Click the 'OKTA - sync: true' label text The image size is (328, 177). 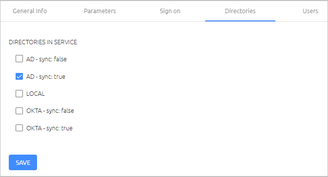[x=49, y=128]
